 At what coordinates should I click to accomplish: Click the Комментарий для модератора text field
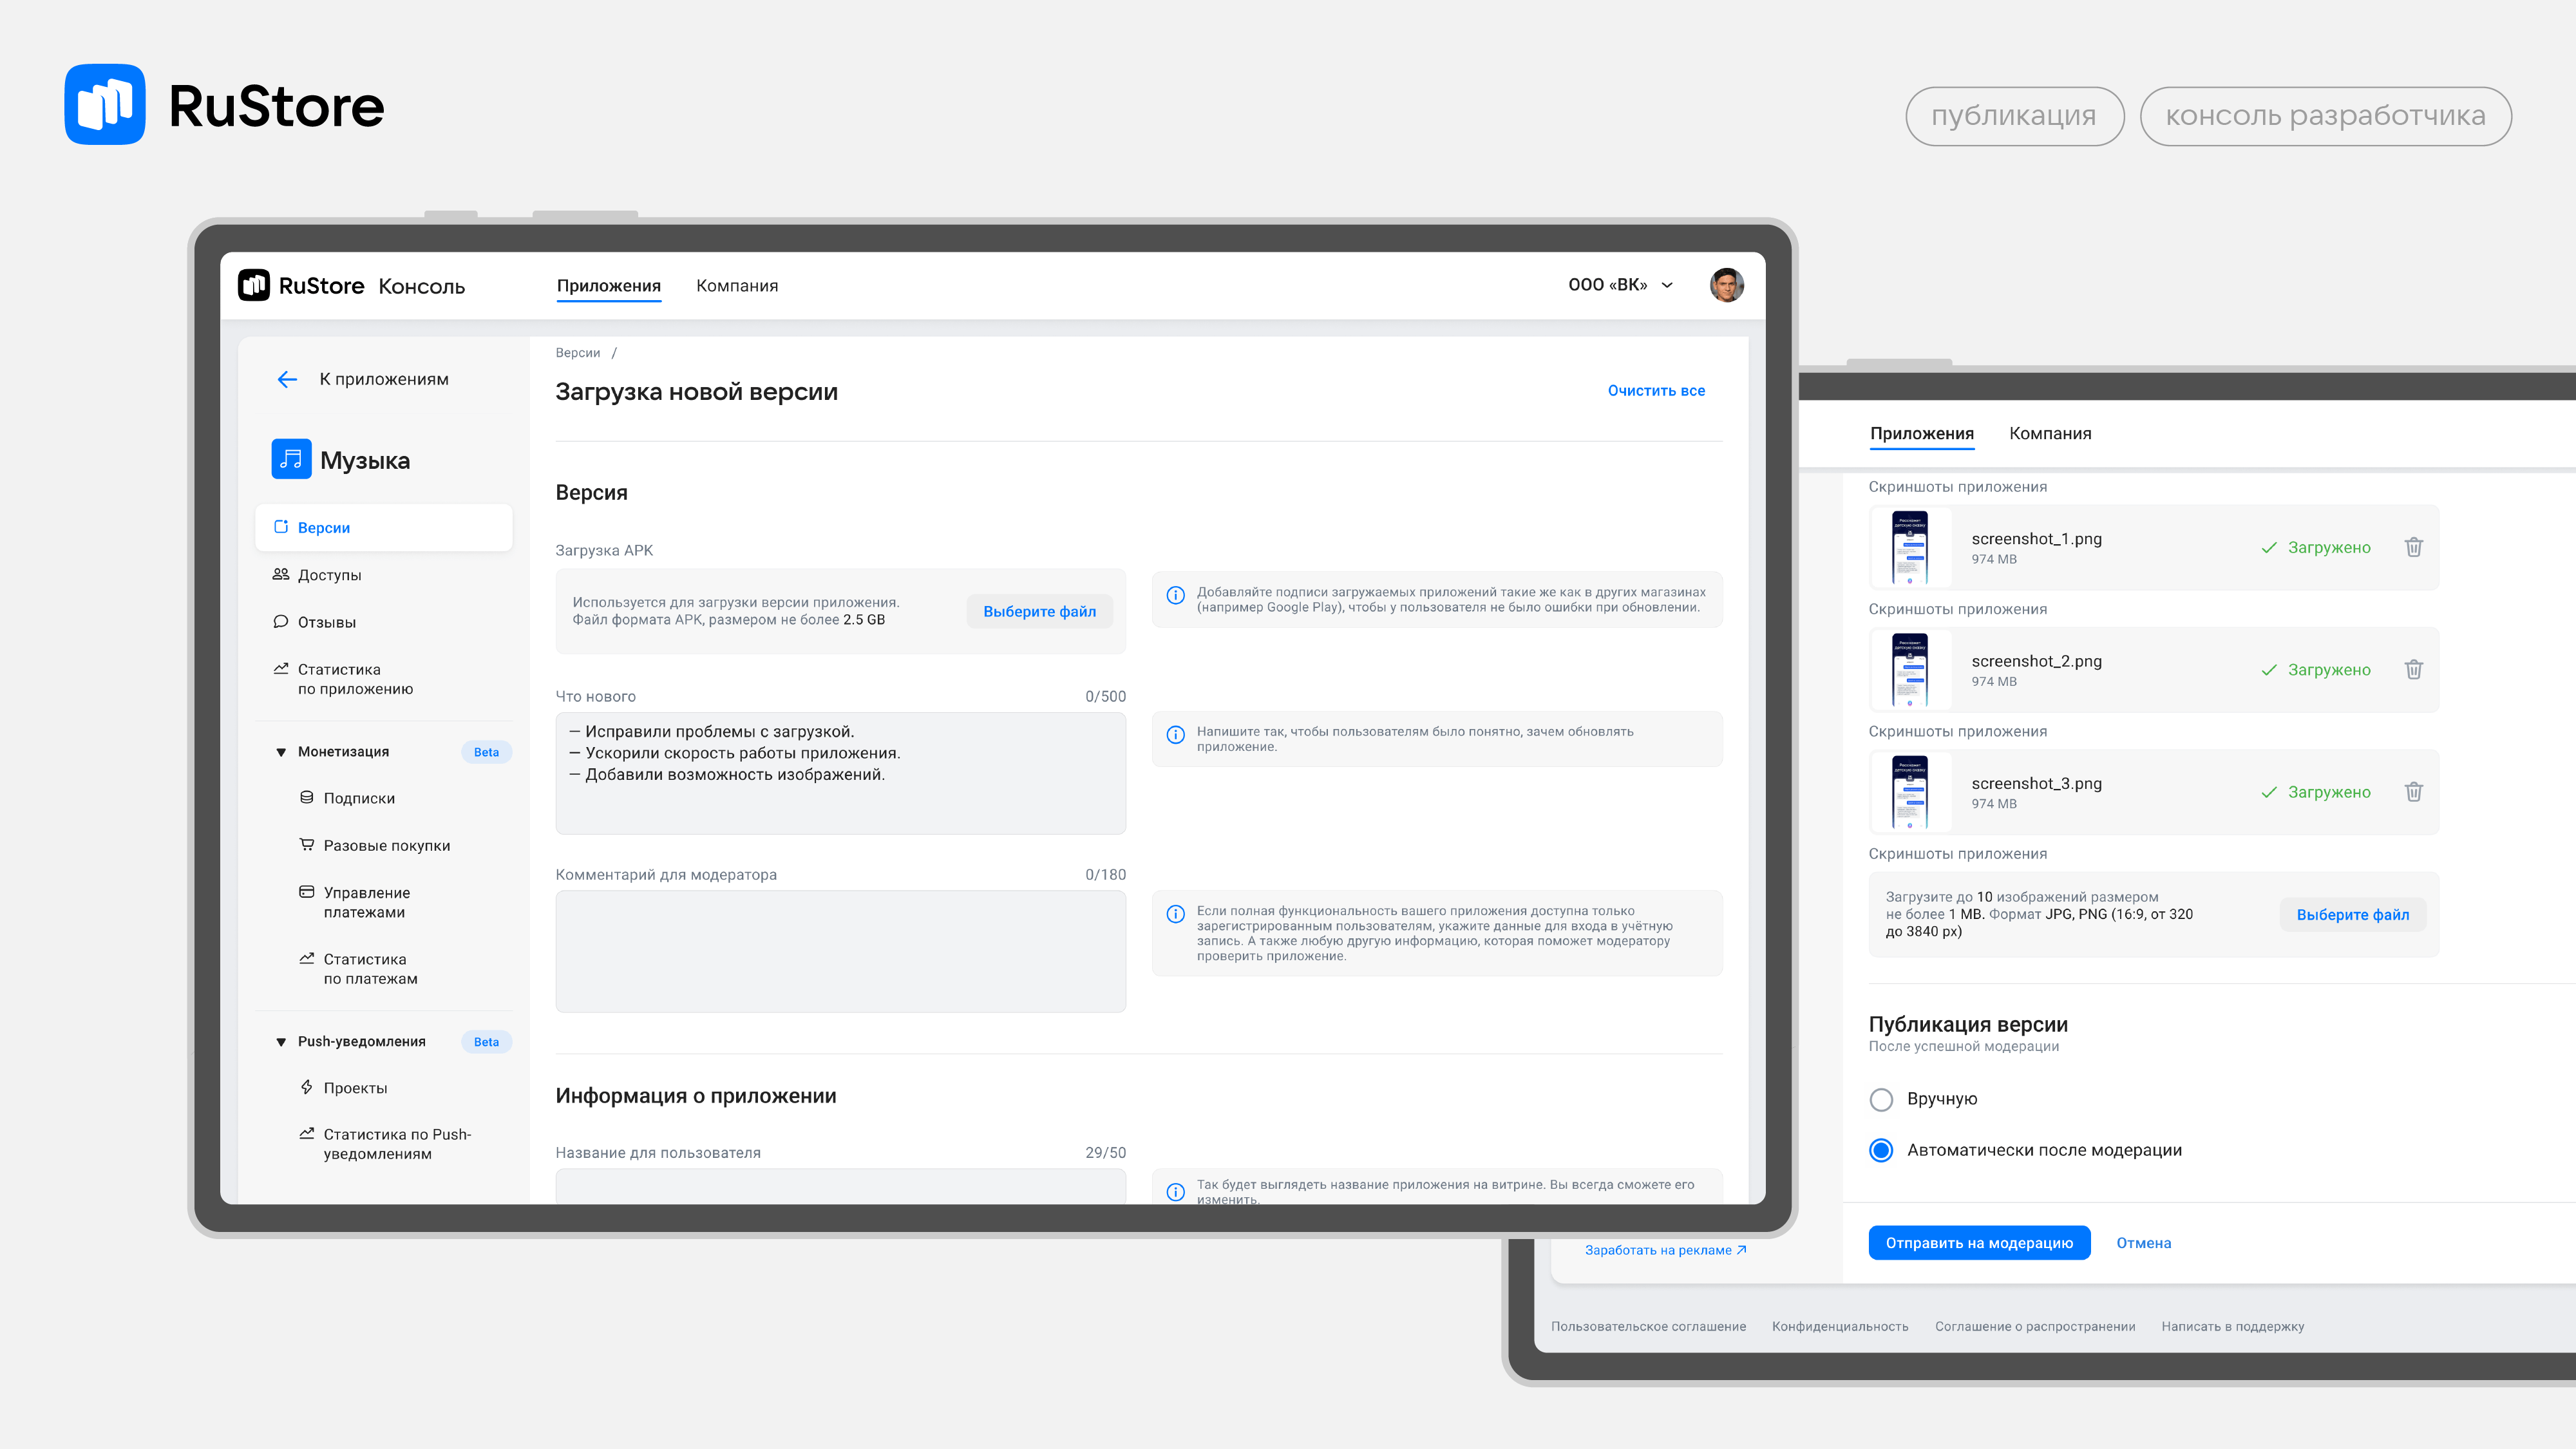tap(840, 951)
